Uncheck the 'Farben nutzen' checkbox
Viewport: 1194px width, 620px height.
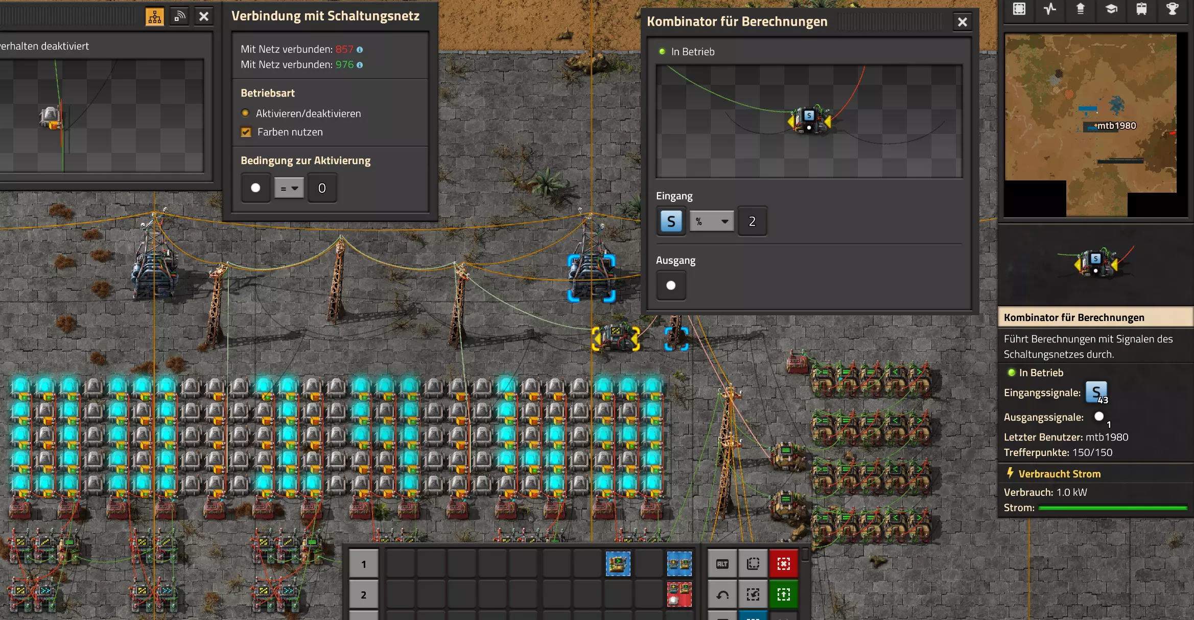pos(246,132)
